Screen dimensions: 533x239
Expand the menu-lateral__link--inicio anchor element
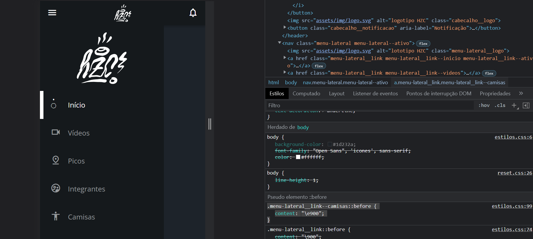pyautogui.click(x=285, y=58)
